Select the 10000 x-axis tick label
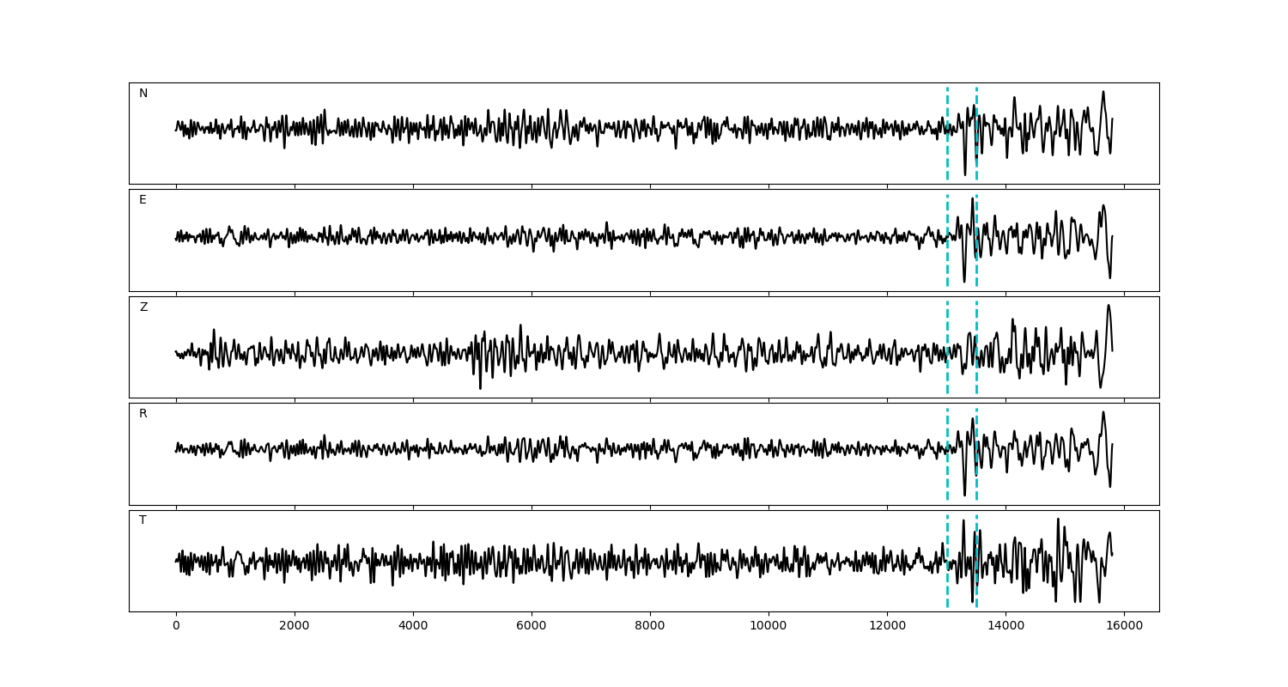This screenshot has width=1288, height=687. click(769, 627)
